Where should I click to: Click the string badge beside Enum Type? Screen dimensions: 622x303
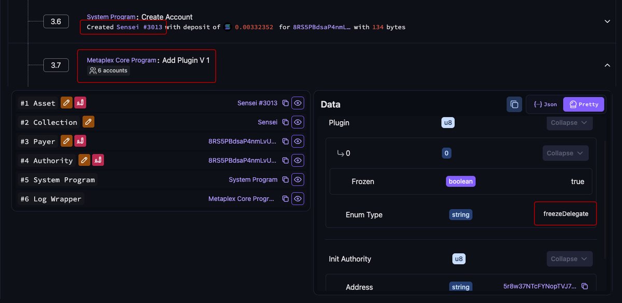point(460,214)
